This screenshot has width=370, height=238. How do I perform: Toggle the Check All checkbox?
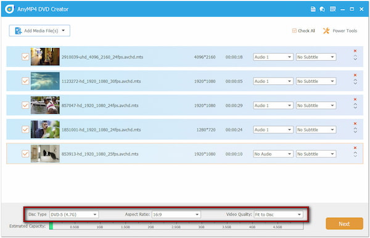294,31
